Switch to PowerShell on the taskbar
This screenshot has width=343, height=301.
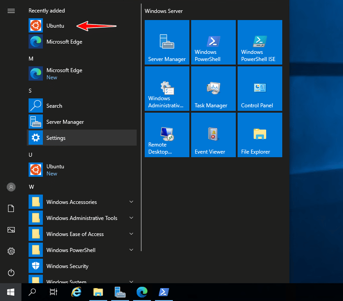click(x=164, y=292)
